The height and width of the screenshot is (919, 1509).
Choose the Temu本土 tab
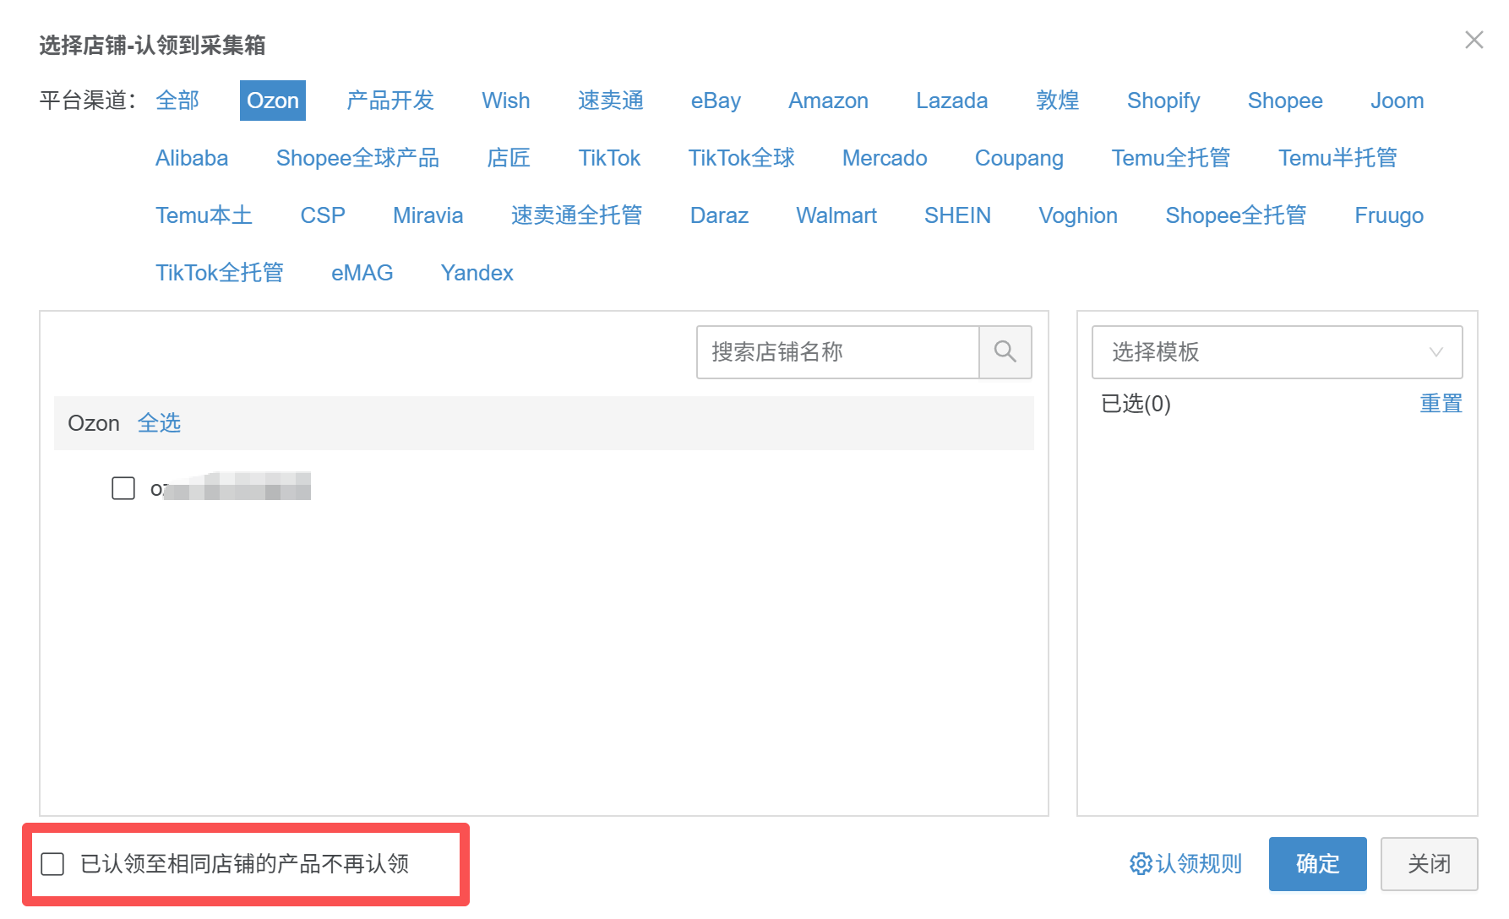pos(204,215)
